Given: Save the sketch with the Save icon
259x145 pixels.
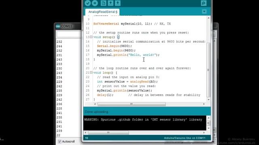Looking at the screenshot, I should click(x=118, y=3).
